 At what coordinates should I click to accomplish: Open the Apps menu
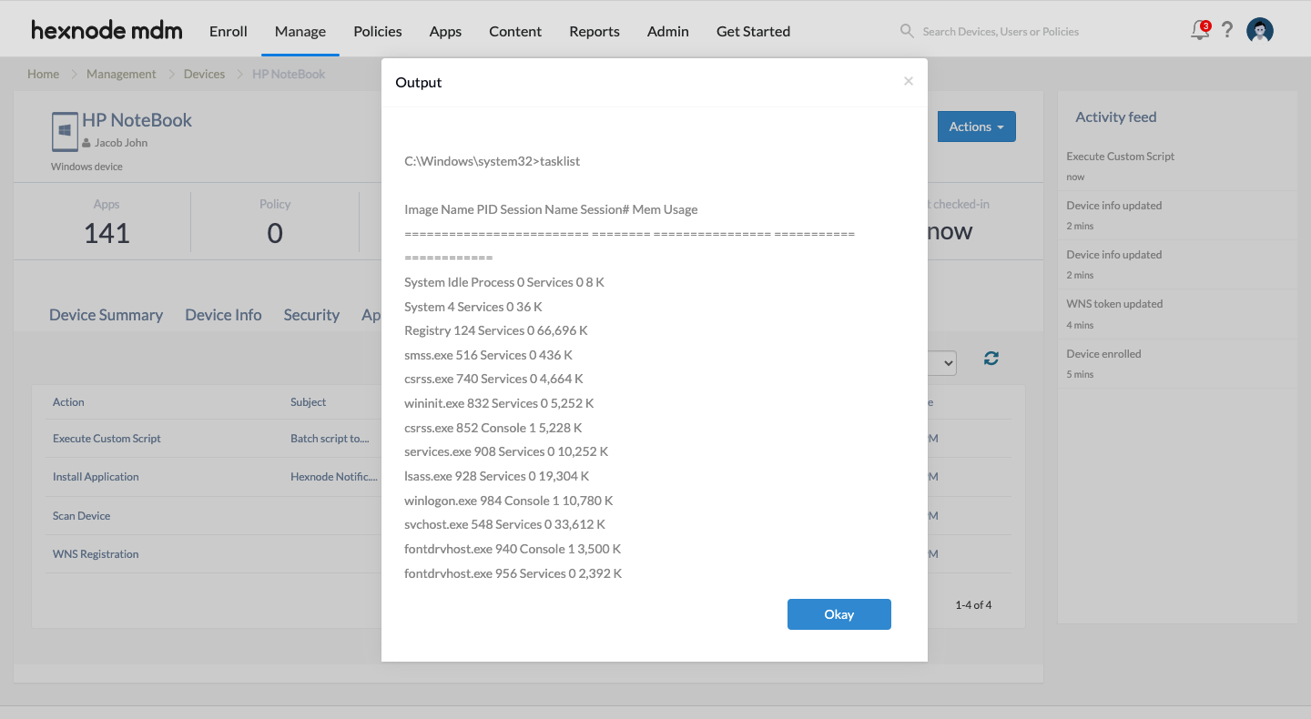tap(445, 31)
